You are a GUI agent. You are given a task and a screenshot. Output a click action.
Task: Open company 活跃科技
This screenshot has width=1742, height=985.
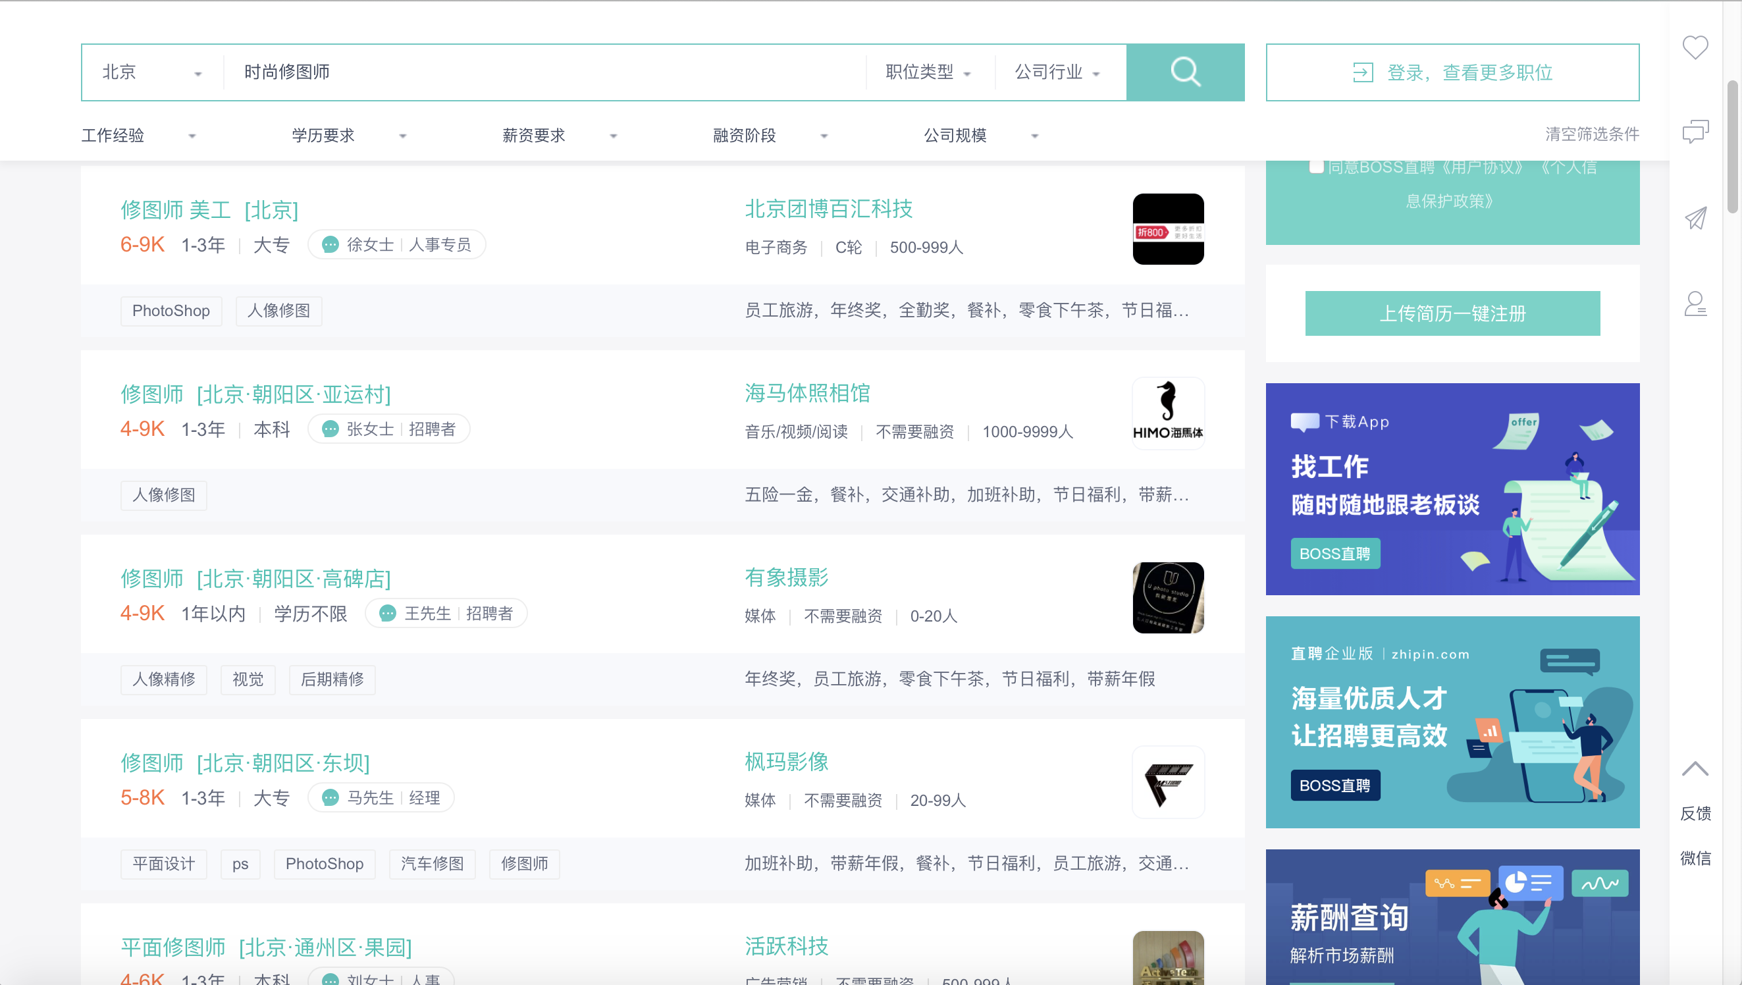click(787, 946)
